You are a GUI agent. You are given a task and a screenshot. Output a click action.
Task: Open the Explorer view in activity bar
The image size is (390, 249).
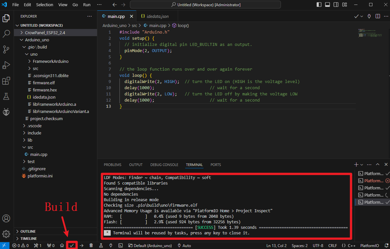[x=6, y=18]
